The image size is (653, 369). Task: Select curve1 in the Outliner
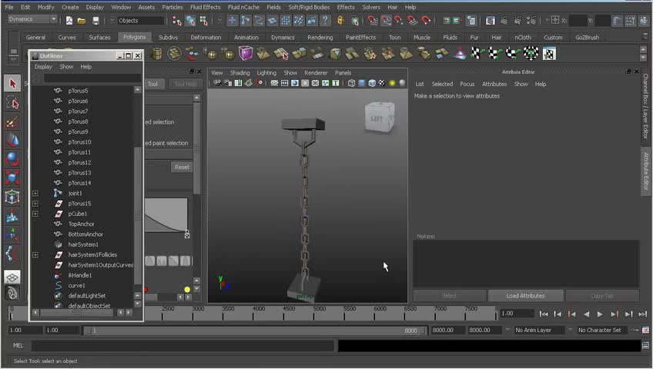(x=77, y=285)
